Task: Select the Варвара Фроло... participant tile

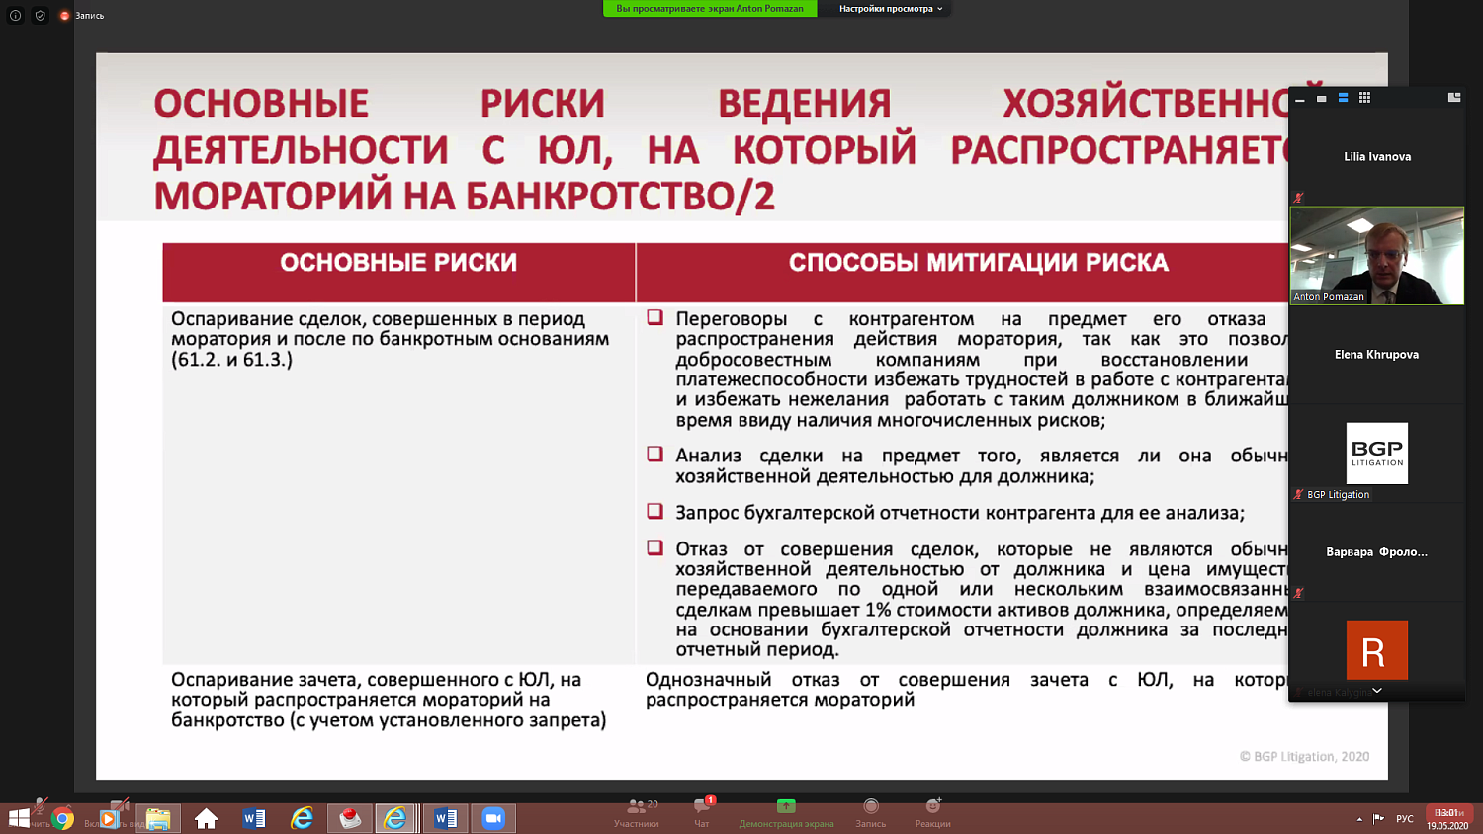Action: point(1377,551)
